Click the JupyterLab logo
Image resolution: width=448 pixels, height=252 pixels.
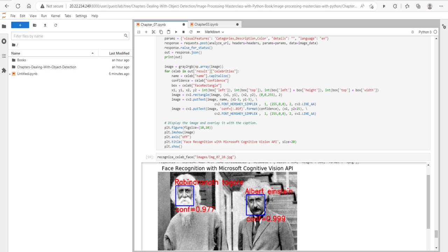click(x=4, y=16)
